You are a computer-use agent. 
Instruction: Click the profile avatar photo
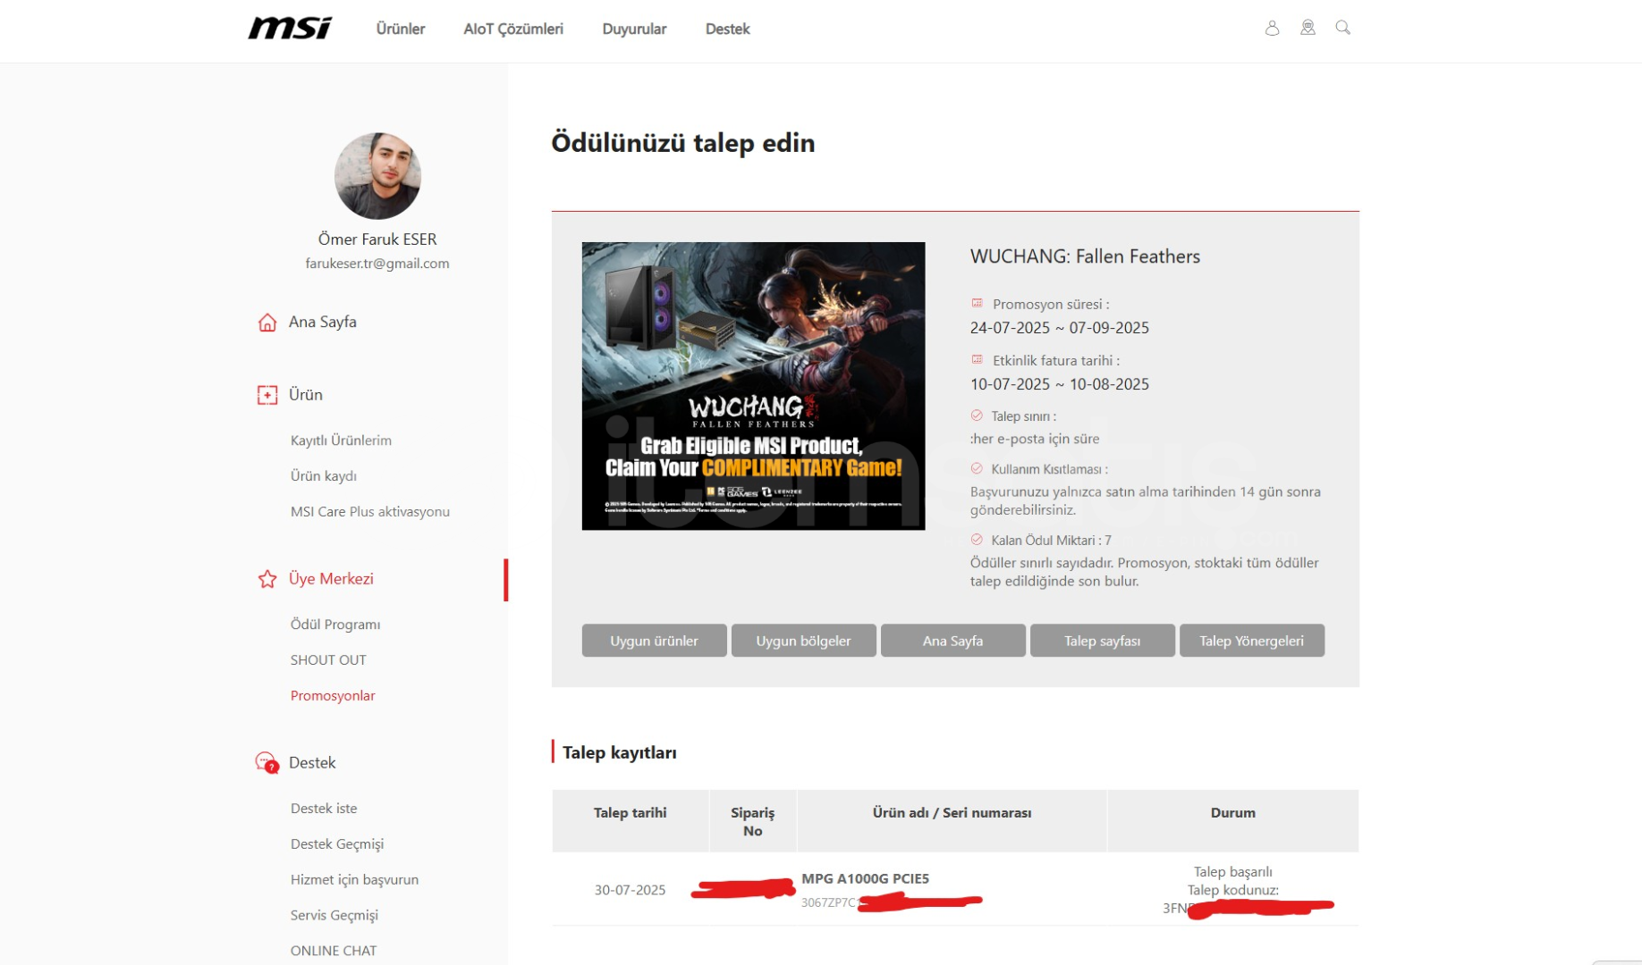coord(377,176)
